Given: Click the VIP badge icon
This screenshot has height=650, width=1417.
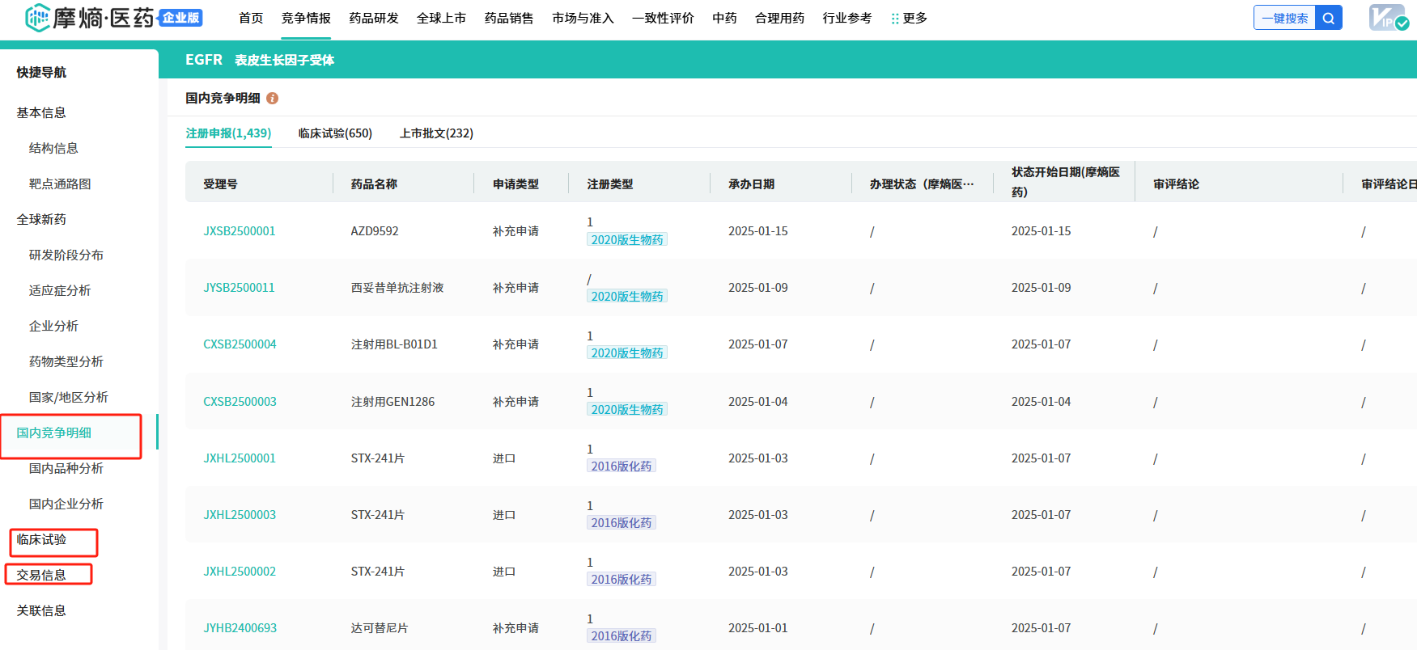Looking at the screenshot, I should [1387, 18].
